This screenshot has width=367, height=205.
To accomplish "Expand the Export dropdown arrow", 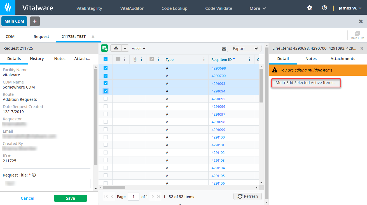I will [256, 49].
